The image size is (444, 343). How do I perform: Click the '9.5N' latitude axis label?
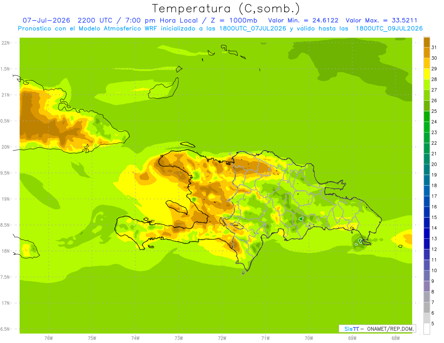coord(5,173)
